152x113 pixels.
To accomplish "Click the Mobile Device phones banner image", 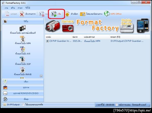I will point(143,26).
